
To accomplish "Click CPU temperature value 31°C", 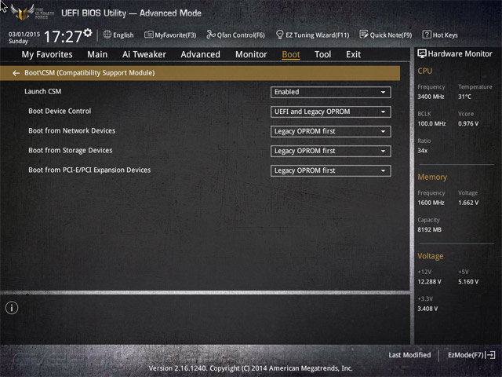I will point(464,97).
